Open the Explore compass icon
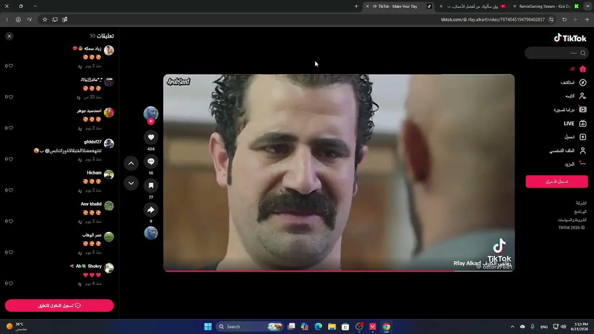This screenshot has width=594, height=334. [583, 83]
